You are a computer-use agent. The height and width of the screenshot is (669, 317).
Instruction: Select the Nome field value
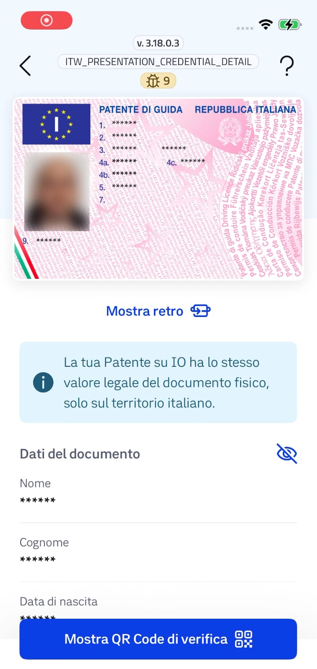point(38,500)
